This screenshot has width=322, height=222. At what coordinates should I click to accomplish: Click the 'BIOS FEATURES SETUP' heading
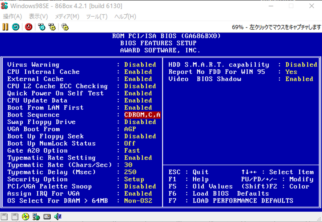pos(158,43)
